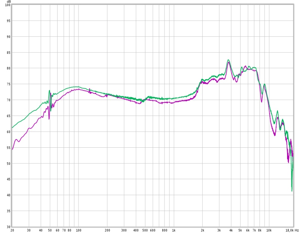Screen dimensions: 299x233
Task: Select the 50 label on the dB axis
Action: click(x=8, y=163)
